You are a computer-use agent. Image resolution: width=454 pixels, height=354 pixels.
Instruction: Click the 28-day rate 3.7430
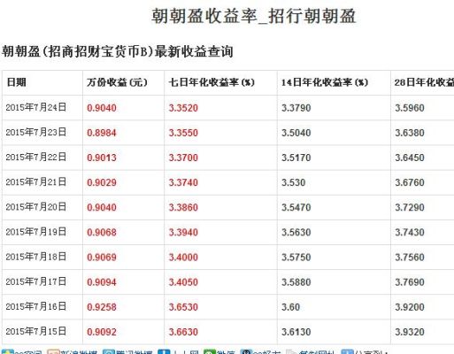point(410,233)
